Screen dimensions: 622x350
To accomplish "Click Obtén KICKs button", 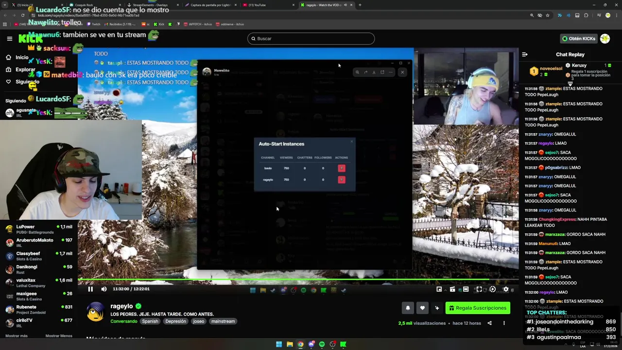I will [578, 38].
